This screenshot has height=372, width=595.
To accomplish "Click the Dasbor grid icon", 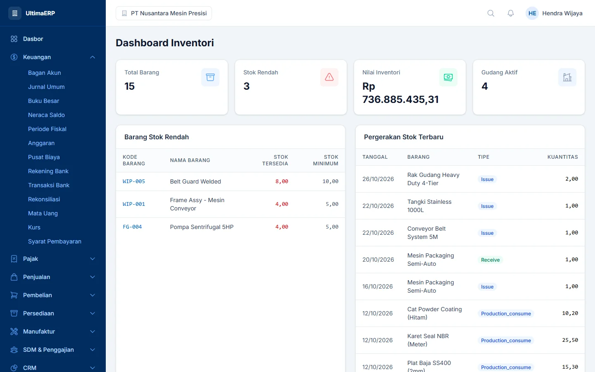I will tap(14, 39).
